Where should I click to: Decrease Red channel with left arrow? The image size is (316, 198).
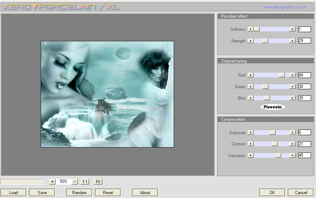pyautogui.click(x=251, y=75)
